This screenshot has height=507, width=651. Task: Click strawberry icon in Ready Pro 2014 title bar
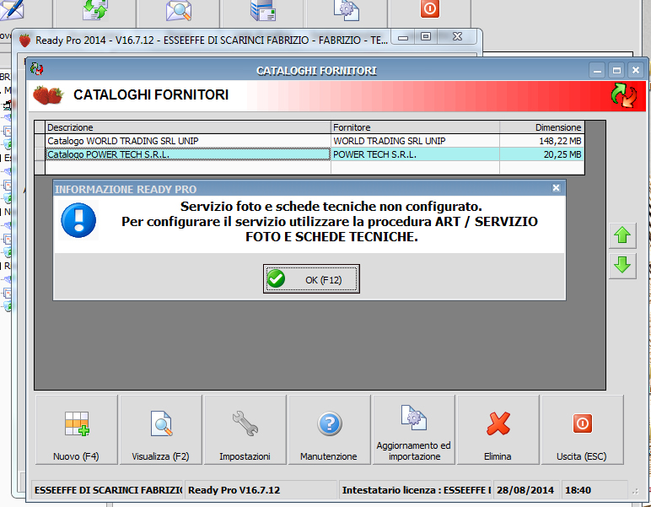click(x=25, y=40)
